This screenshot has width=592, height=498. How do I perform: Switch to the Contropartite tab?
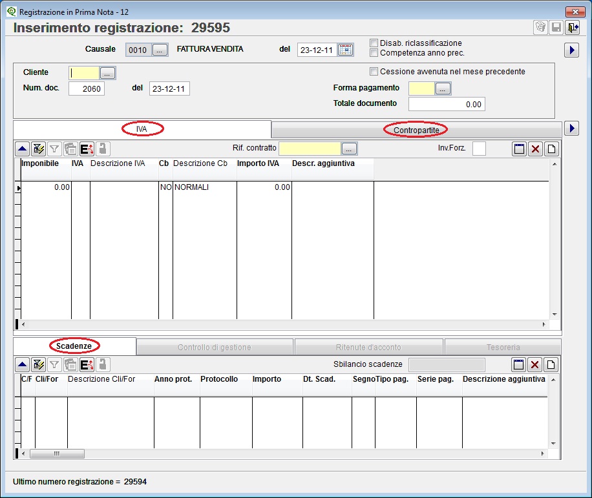(416, 130)
